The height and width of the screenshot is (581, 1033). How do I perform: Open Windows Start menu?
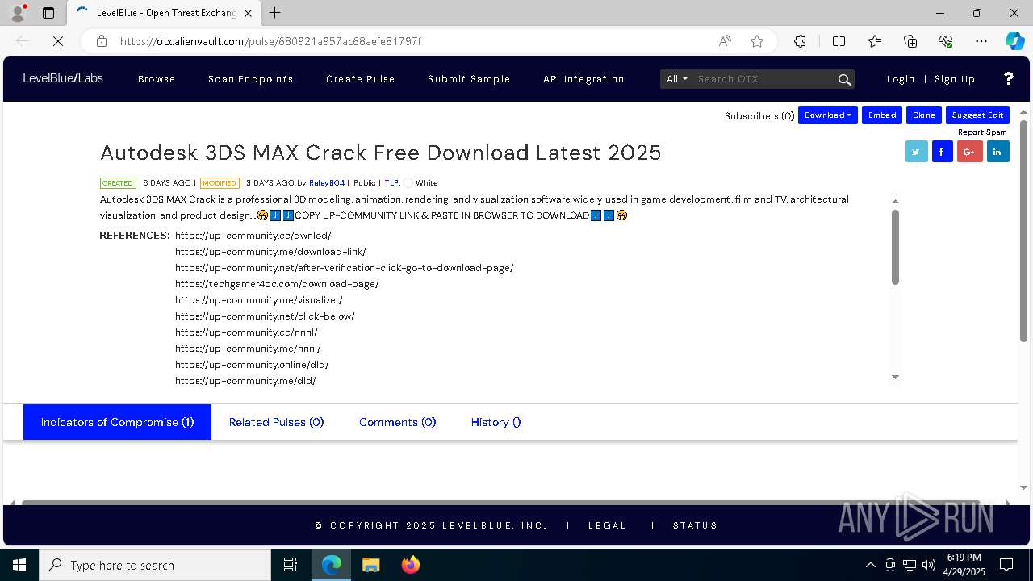19,565
